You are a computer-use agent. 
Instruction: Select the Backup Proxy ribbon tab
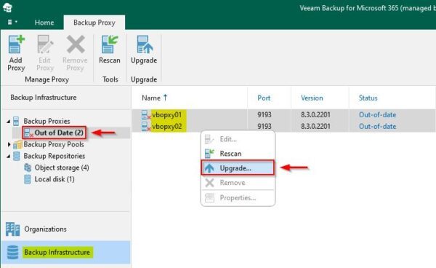point(94,23)
